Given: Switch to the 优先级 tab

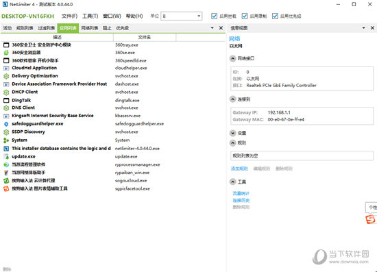Looking at the screenshot, I should pyautogui.click(x=123, y=28).
